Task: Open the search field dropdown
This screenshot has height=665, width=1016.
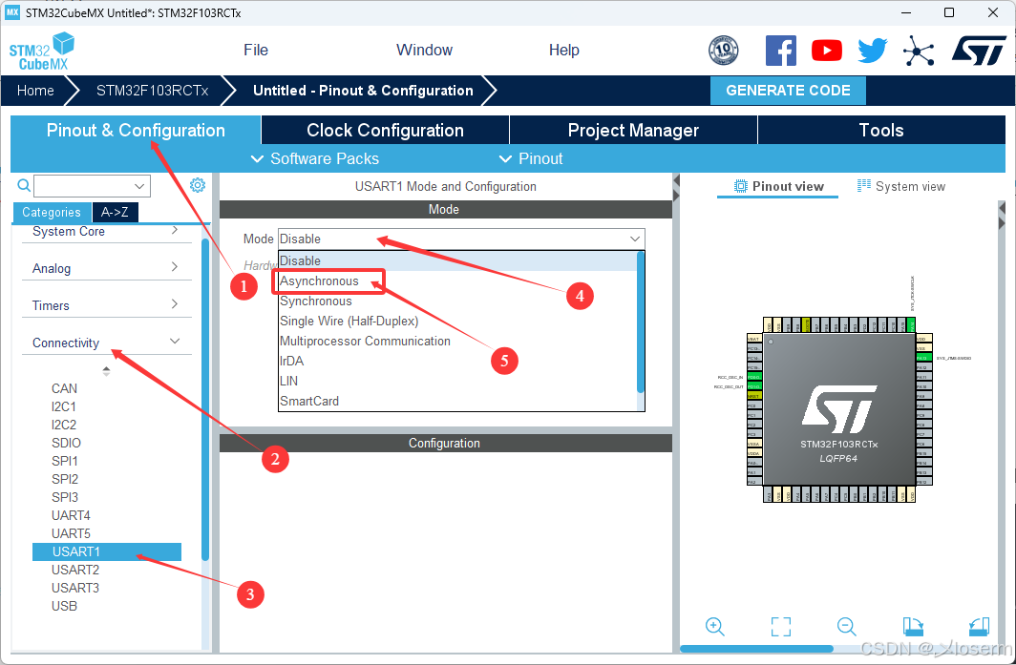Action: (139, 186)
